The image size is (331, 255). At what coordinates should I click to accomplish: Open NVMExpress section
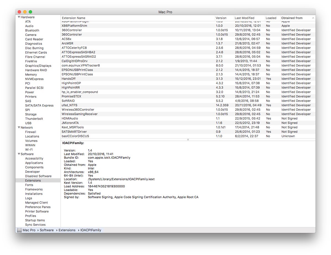pyautogui.click(x=34, y=79)
